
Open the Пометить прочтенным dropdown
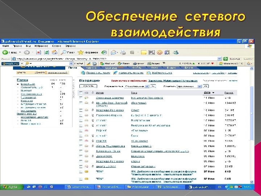pyautogui.click(x=189, y=86)
